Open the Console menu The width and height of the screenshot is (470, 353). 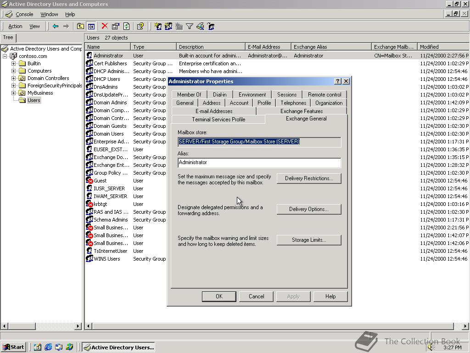tap(24, 14)
